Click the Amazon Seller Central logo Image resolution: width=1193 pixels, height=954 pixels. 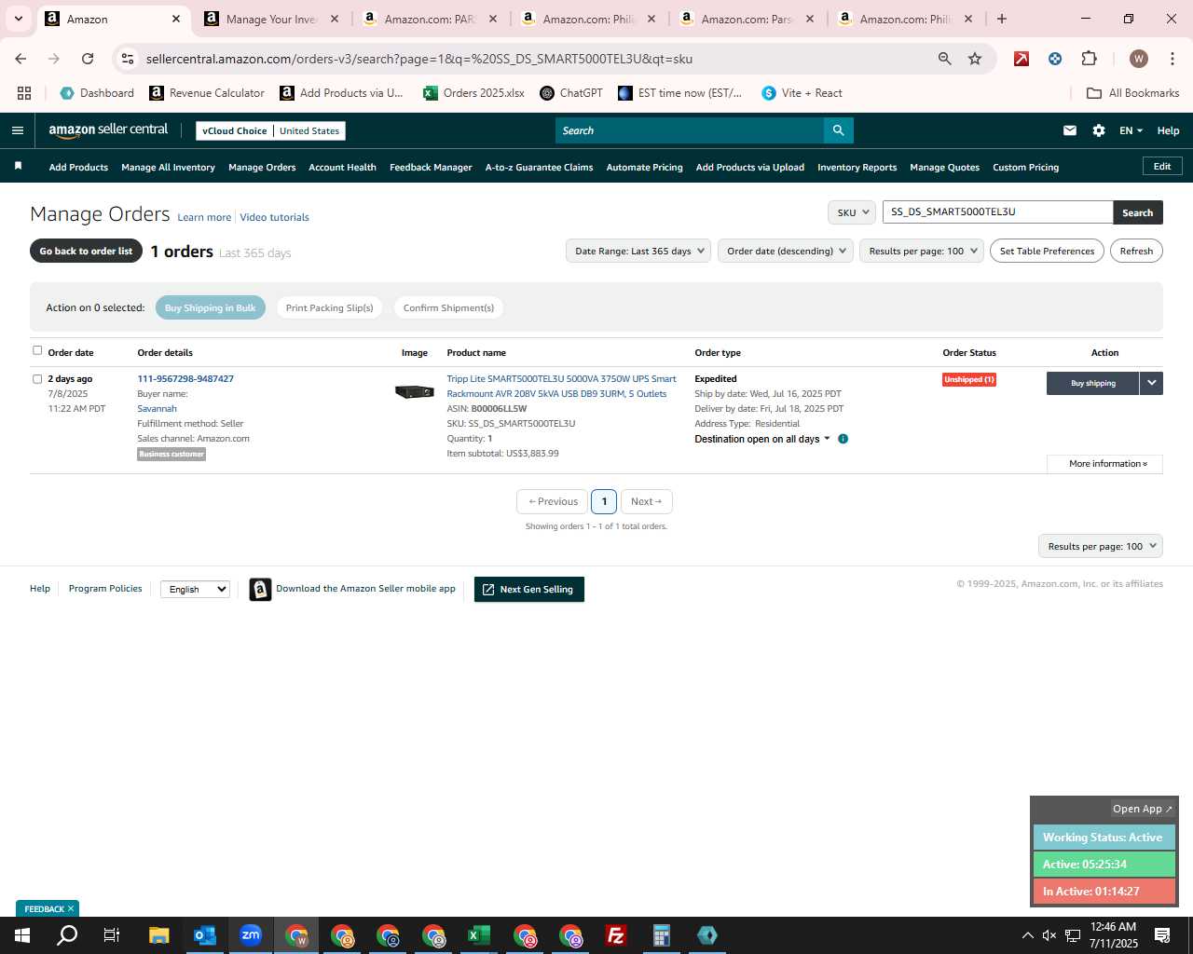coord(108,130)
